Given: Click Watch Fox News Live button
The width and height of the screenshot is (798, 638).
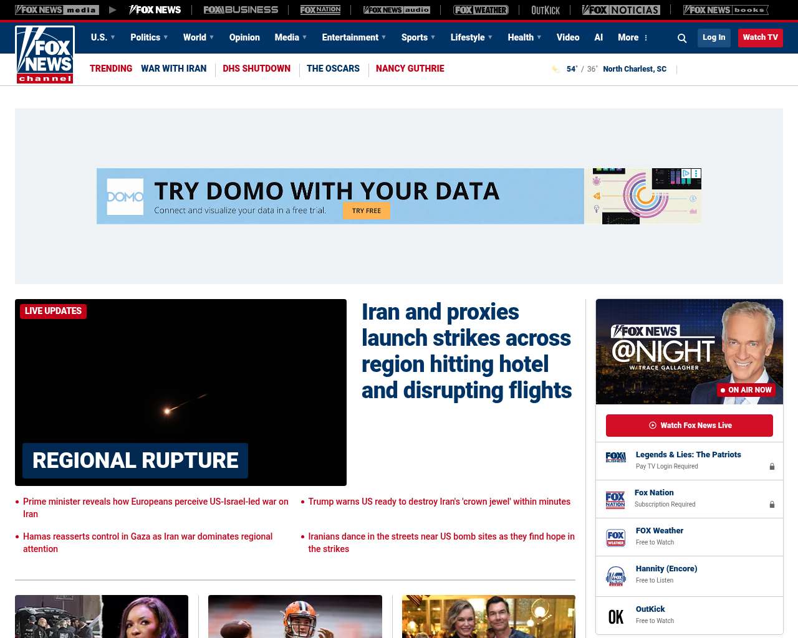Looking at the screenshot, I should (x=690, y=426).
